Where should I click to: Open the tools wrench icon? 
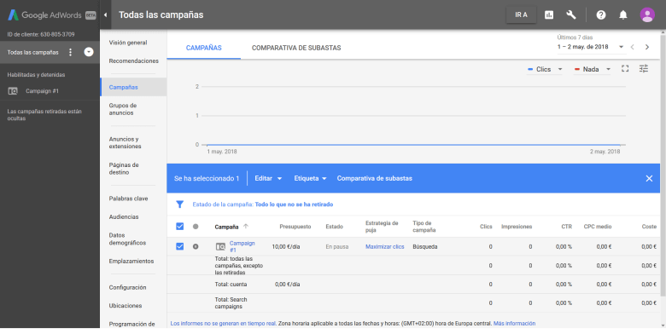pos(571,15)
